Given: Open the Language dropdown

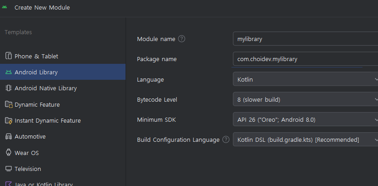Looking at the screenshot, I should (305, 79).
